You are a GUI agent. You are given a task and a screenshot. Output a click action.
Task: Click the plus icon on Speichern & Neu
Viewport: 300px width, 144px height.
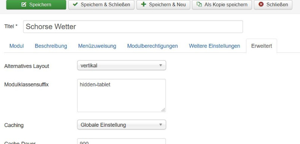pyautogui.click(x=144, y=4)
